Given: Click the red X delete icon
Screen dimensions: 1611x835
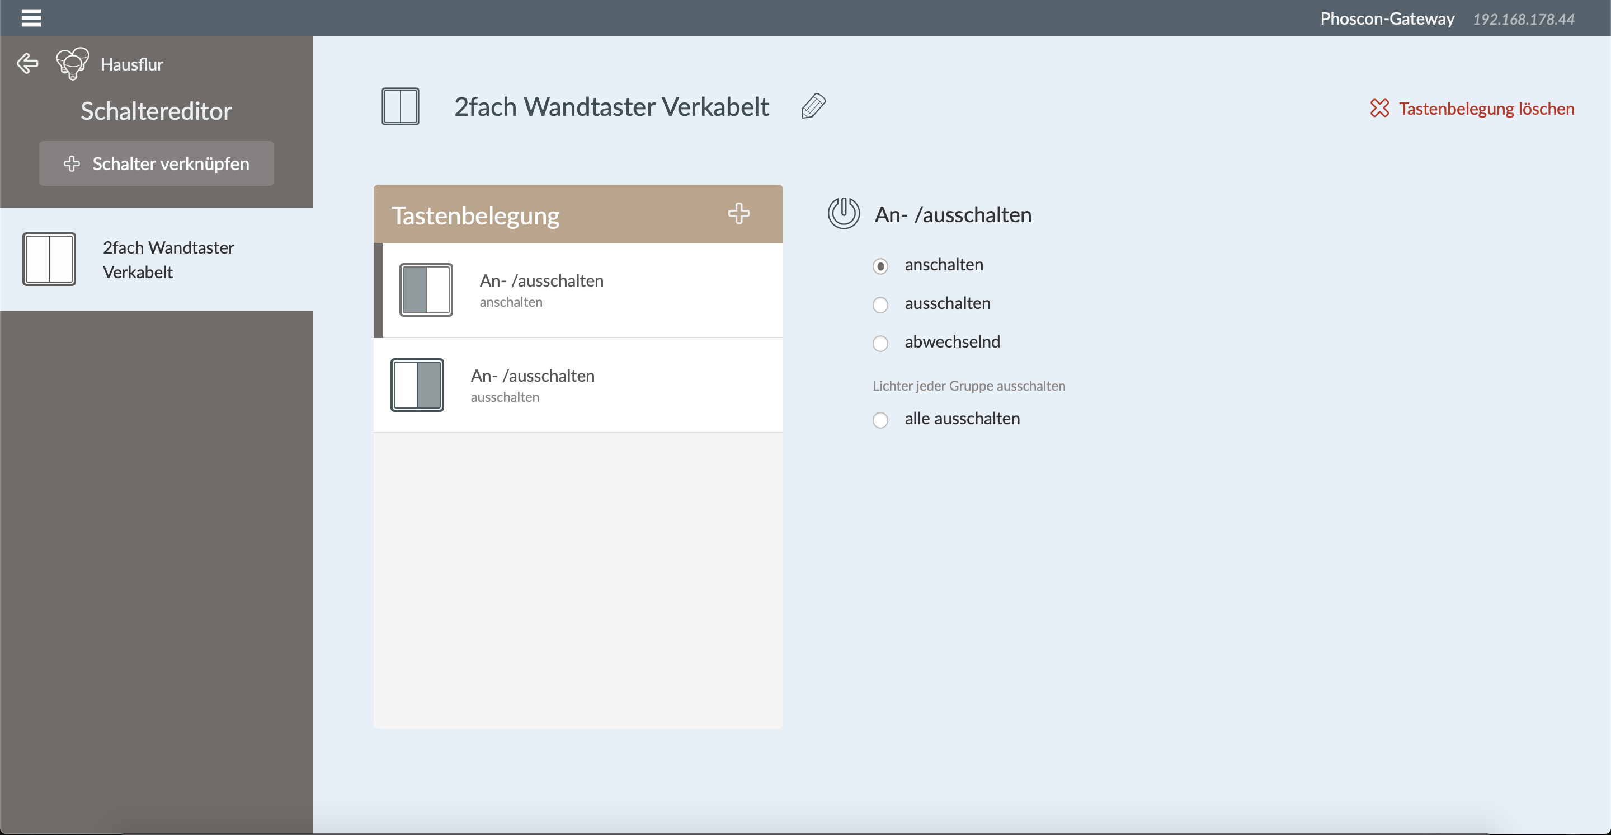Looking at the screenshot, I should click(x=1379, y=108).
